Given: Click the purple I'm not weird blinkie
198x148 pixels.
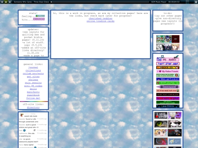Looking at the screenshot, I should [x=168, y=98].
